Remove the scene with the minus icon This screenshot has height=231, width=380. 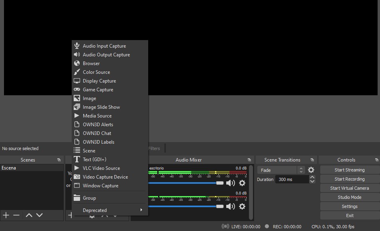[x=16, y=215]
